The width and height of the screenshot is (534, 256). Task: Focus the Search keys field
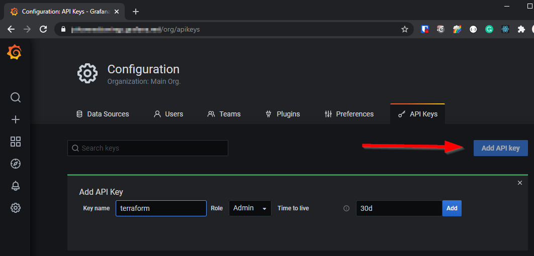pos(148,148)
